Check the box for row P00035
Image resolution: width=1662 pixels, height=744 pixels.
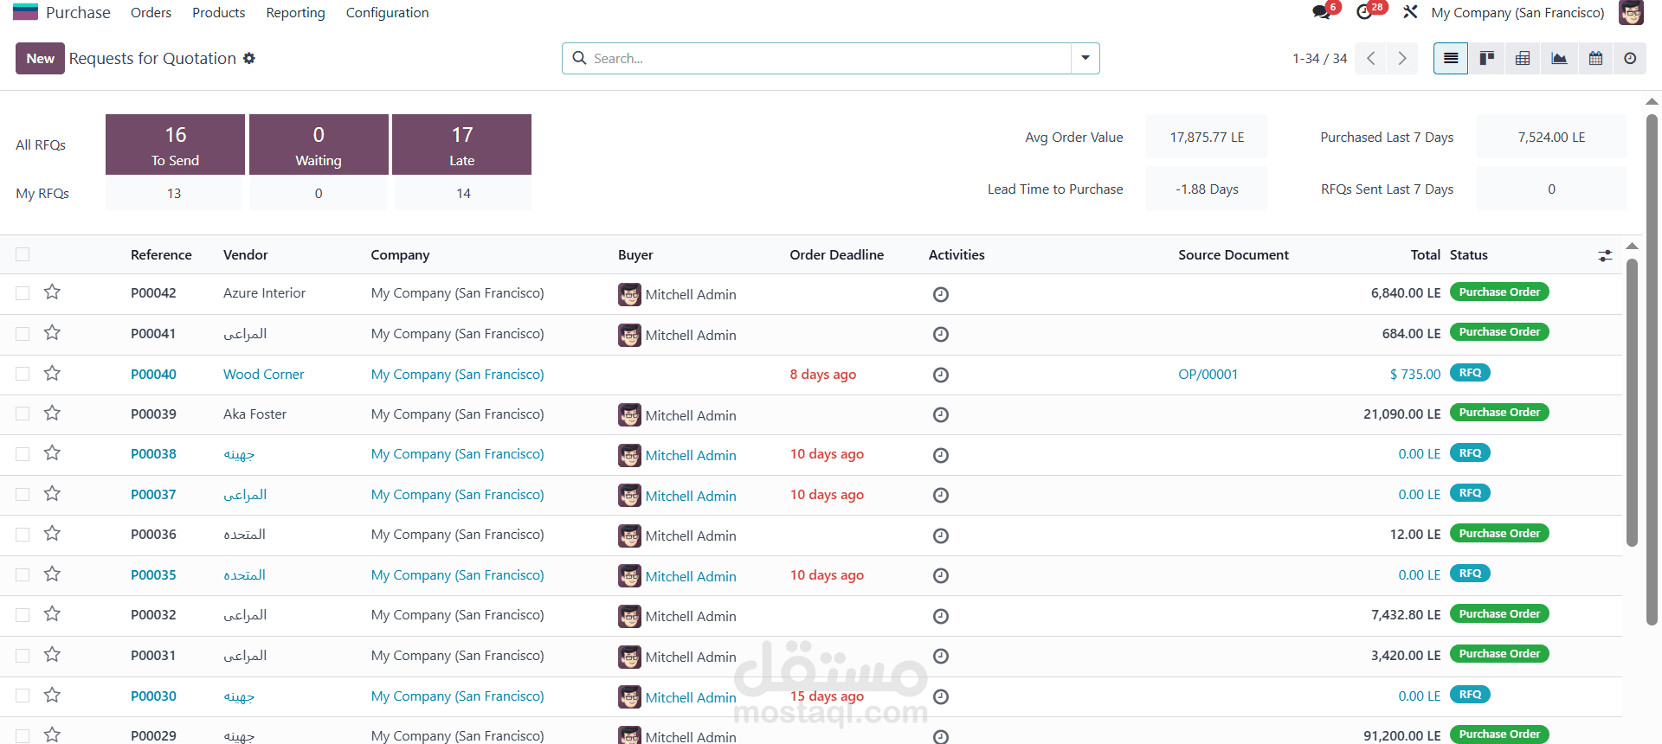23,575
